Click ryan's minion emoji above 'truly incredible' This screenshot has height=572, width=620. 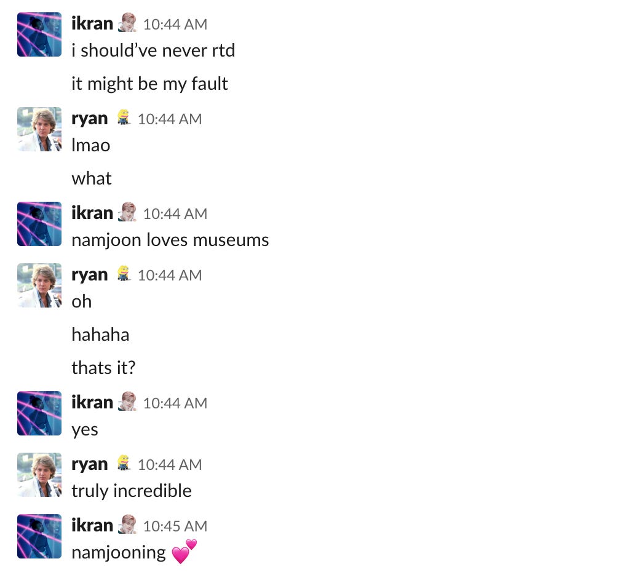coord(124,463)
